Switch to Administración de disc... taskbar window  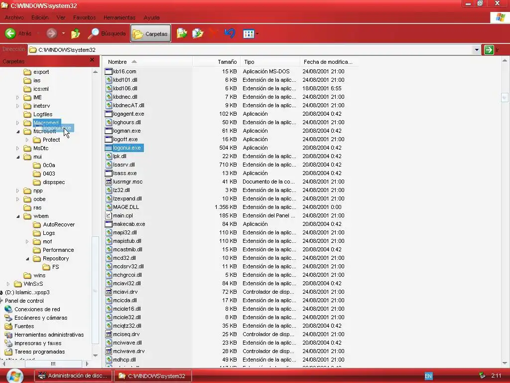click(73, 376)
